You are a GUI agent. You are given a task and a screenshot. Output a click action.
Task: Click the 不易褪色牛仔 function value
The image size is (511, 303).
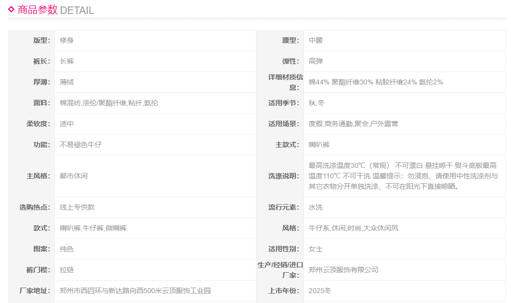[81, 145]
